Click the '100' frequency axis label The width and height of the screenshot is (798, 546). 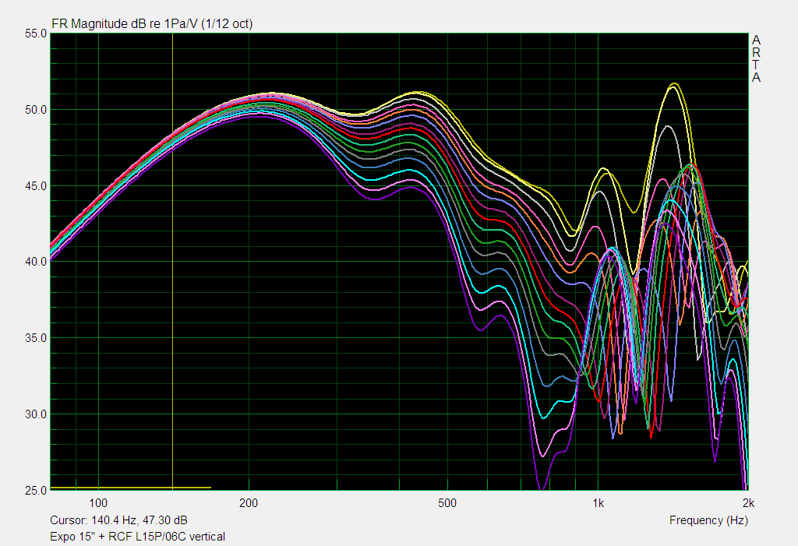pyautogui.click(x=98, y=503)
